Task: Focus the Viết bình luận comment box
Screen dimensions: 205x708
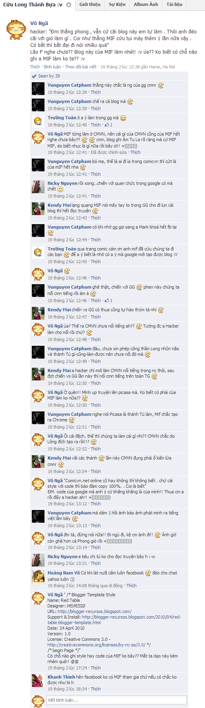Action: [x=116, y=700]
